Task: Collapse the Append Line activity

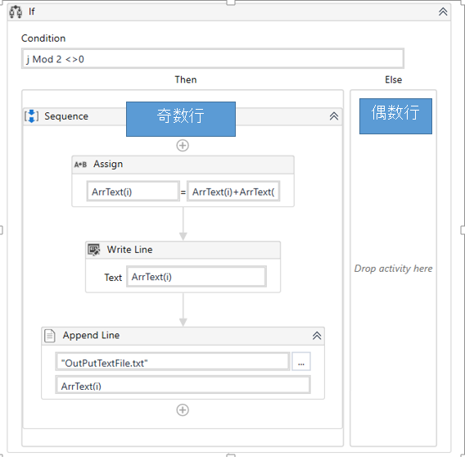Action: tap(317, 336)
